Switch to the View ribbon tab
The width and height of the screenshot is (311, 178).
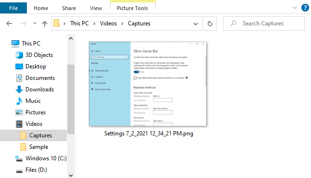96,8
